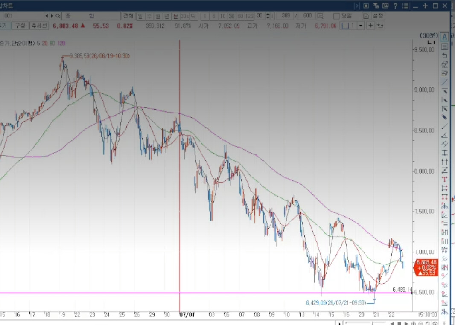Viewport: 455px width, 325px height.
Task: Click the save icon left of 설정
Action: 366,16
